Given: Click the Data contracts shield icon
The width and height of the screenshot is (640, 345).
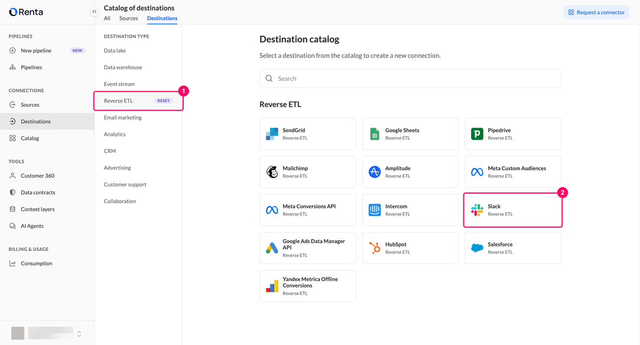Looking at the screenshot, I should 12,192.
